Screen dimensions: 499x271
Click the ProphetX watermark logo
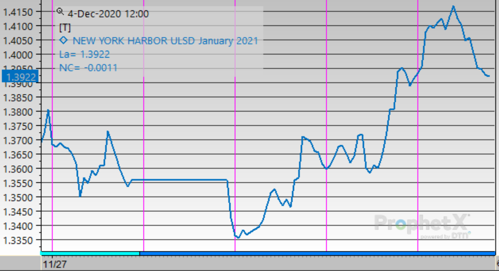point(422,224)
